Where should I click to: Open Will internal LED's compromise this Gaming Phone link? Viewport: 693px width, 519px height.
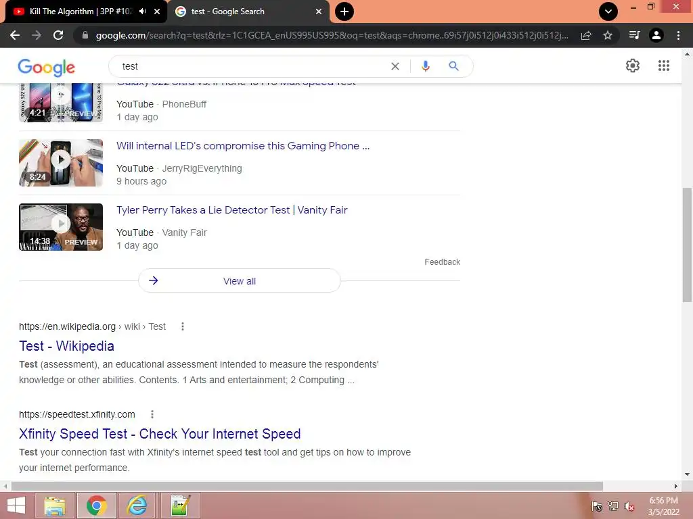click(243, 146)
